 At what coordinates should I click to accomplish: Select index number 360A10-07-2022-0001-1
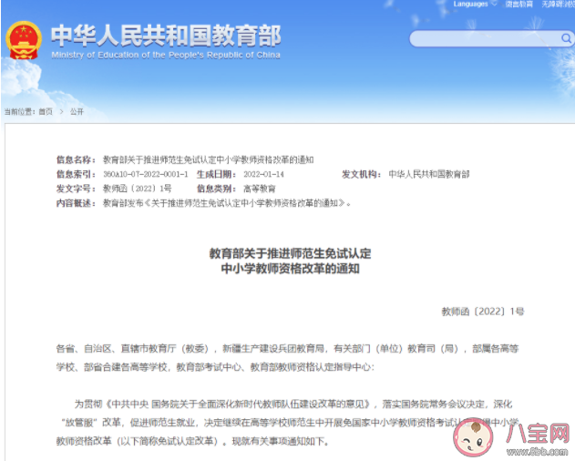point(146,174)
